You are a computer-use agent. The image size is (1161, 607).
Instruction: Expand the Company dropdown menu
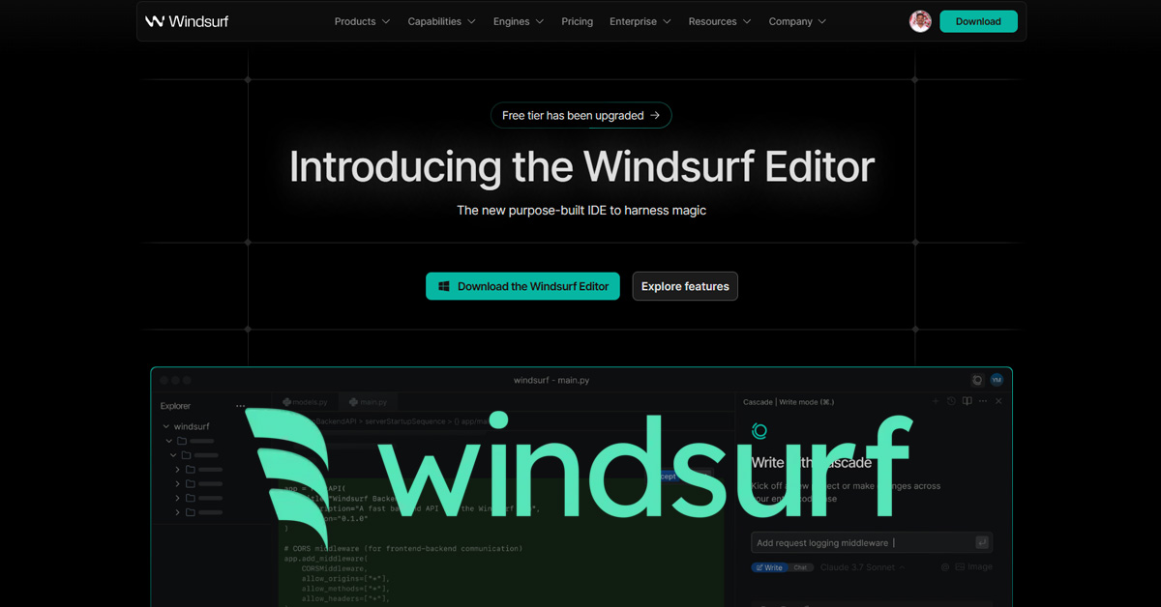[797, 21]
